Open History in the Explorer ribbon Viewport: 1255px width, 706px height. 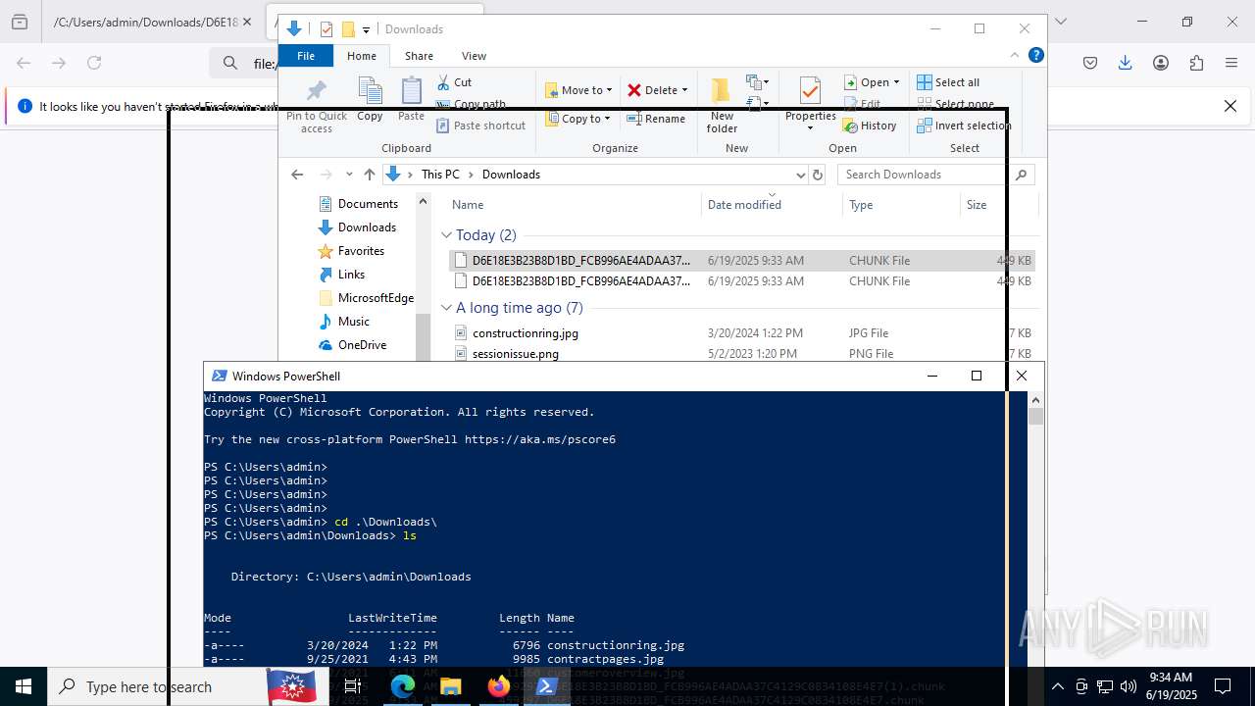pyautogui.click(x=870, y=126)
